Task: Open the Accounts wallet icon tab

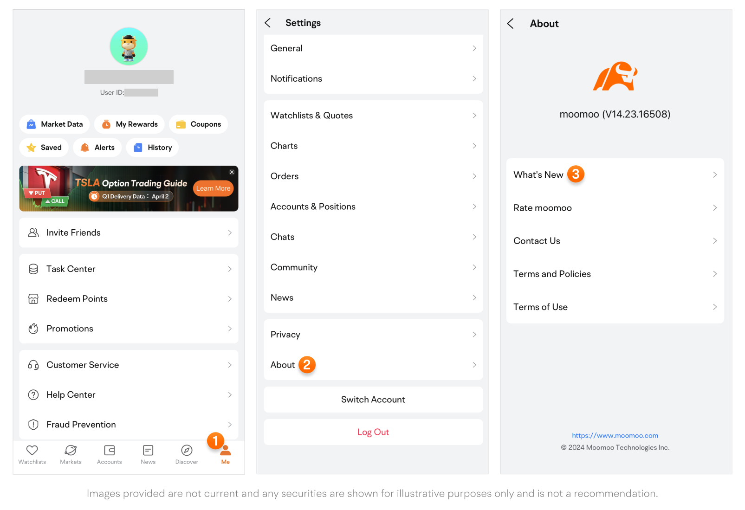Action: coord(110,450)
